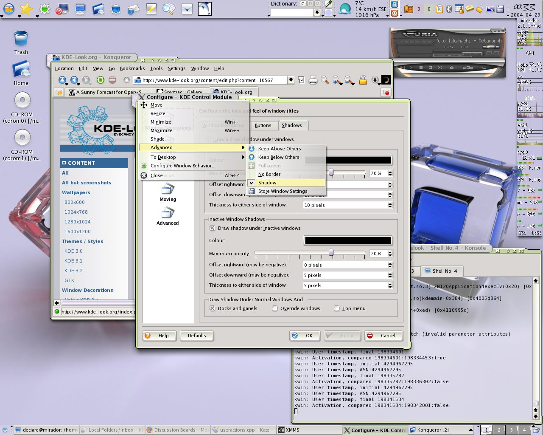This screenshot has width=543, height=435.
Task: Open the dolphin icon launcher in the top panel
Action: point(204,8)
